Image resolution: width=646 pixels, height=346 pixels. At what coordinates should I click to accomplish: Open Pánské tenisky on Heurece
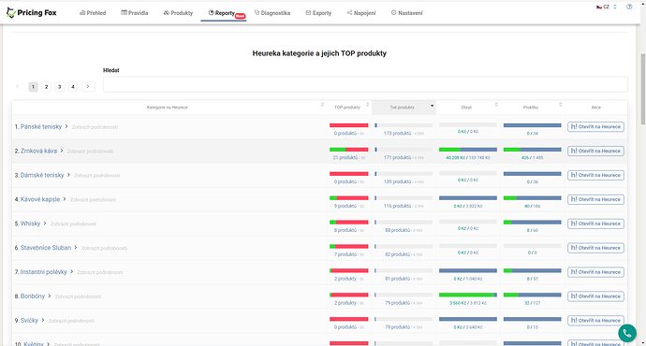click(x=595, y=127)
